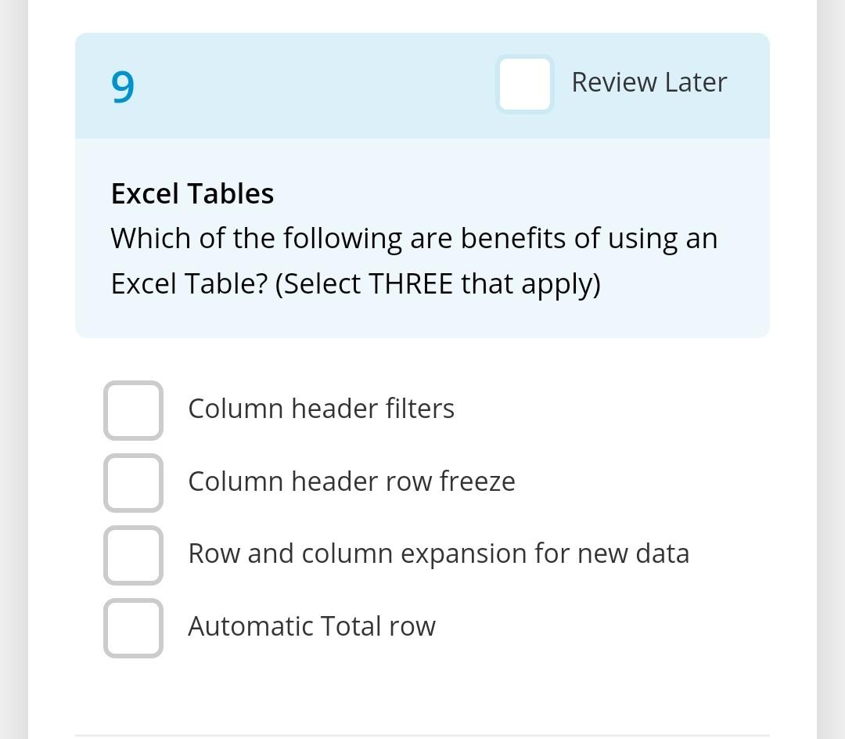Click empty space right of Column header filters
This screenshot has height=739, width=845.
612,409
